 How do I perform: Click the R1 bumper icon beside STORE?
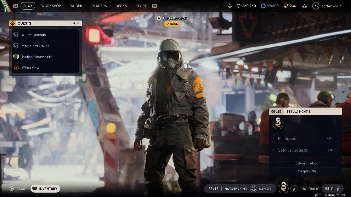click(154, 6)
